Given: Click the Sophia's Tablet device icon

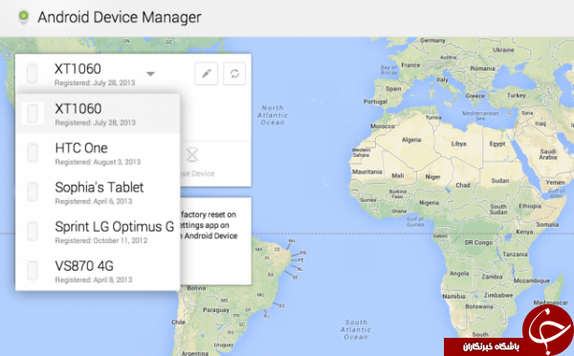Looking at the screenshot, I should [x=33, y=192].
